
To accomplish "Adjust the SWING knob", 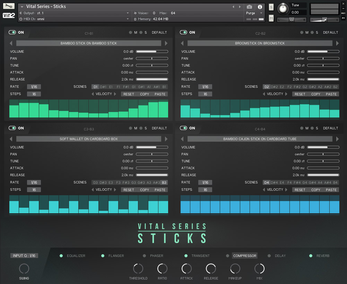I will [24, 268].
